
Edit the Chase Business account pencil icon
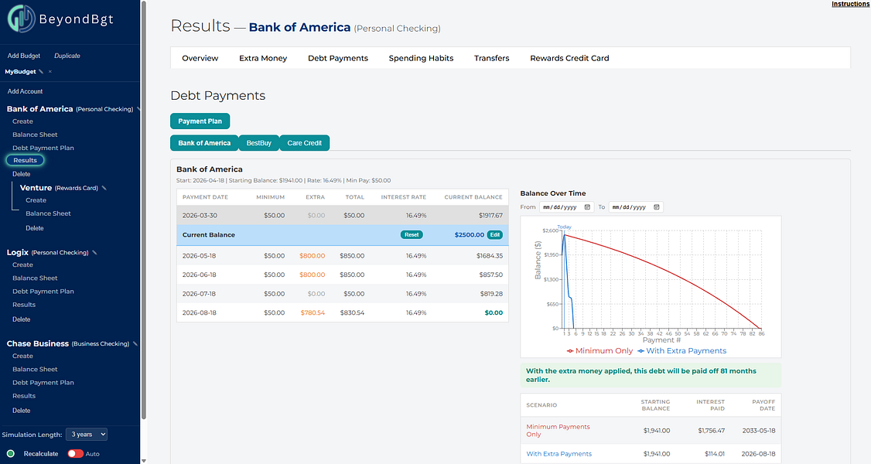coord(135,343)
